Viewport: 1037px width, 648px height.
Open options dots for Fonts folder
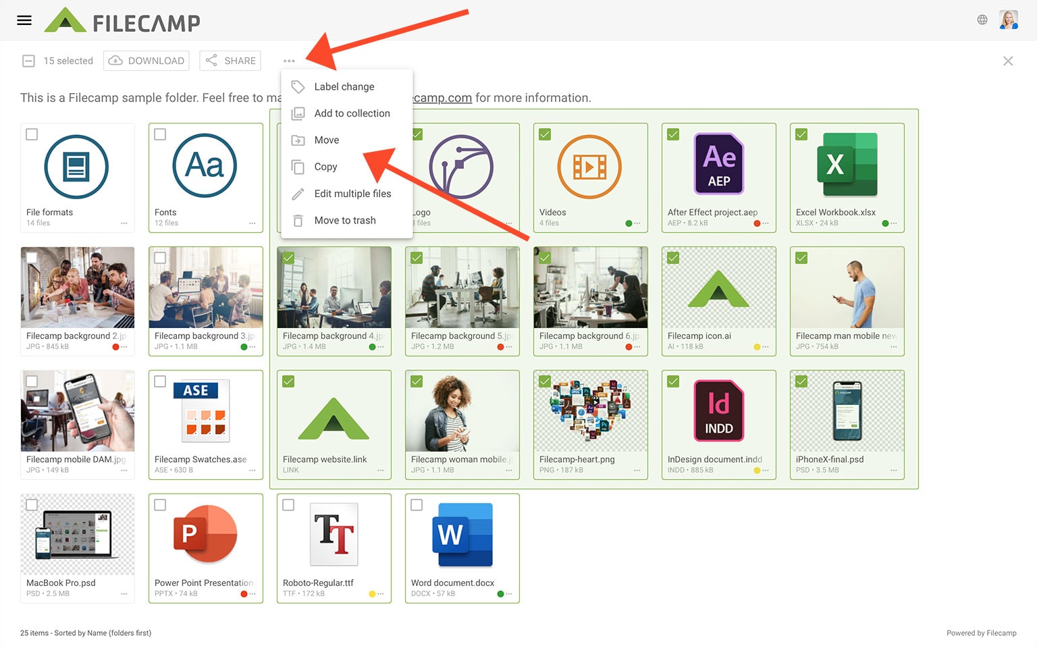click(252, 223)
